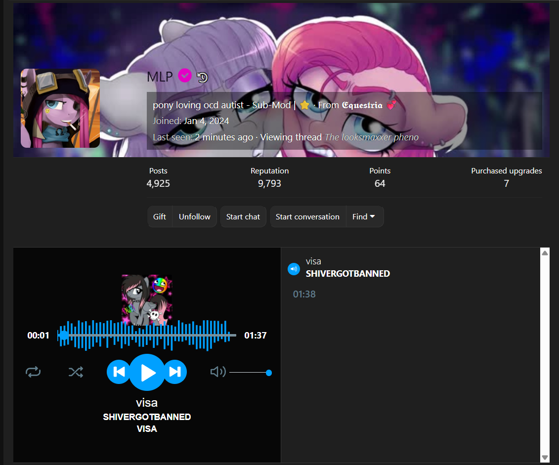The height and width of the screenshot is (465, 559).
Task: Click the elapsed time 00:01 label
Action: (x=38, y=336)
